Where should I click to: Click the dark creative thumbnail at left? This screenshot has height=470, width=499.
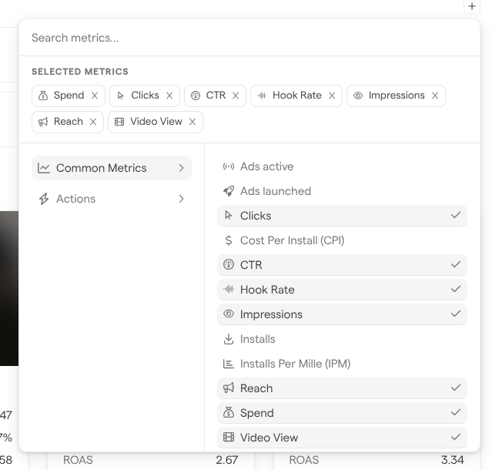coord(9,288)
